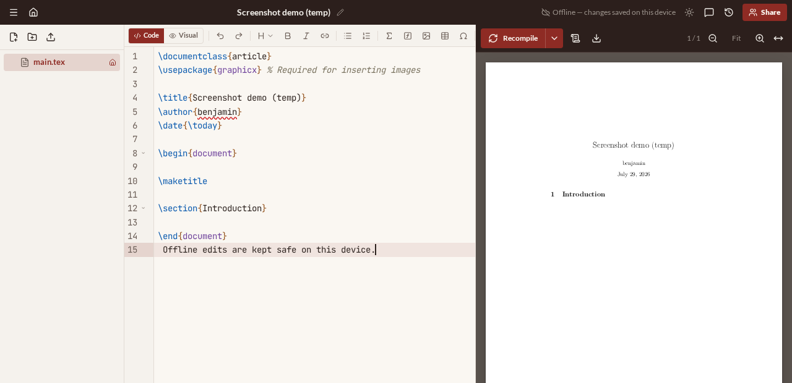Open the heading style dropdown
The image size is (792, 383).
pyautogui.click(x=265, y=36)
